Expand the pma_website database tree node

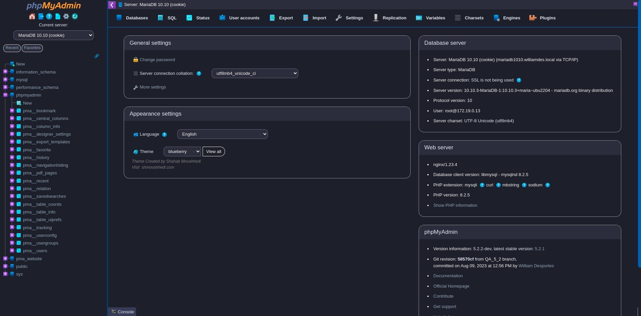[5, 259]
